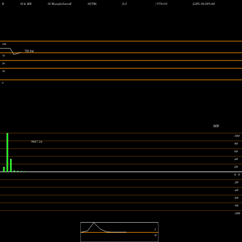The height and width of the screenshot is (242, 242).
Task: Click MR chart axis label -40
Action: point(236,190)
